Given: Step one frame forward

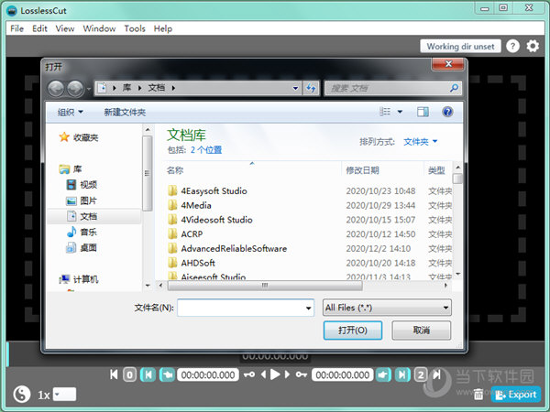Looking at the screenshot, I should coord(287,374).
